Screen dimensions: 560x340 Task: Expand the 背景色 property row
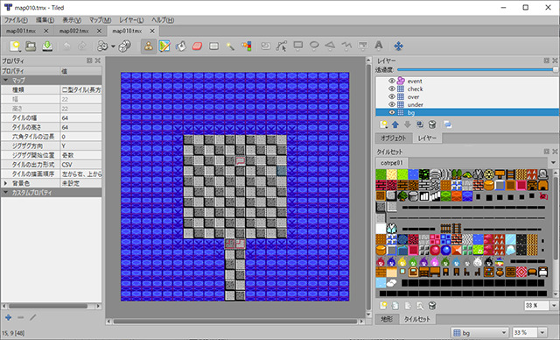5,183
